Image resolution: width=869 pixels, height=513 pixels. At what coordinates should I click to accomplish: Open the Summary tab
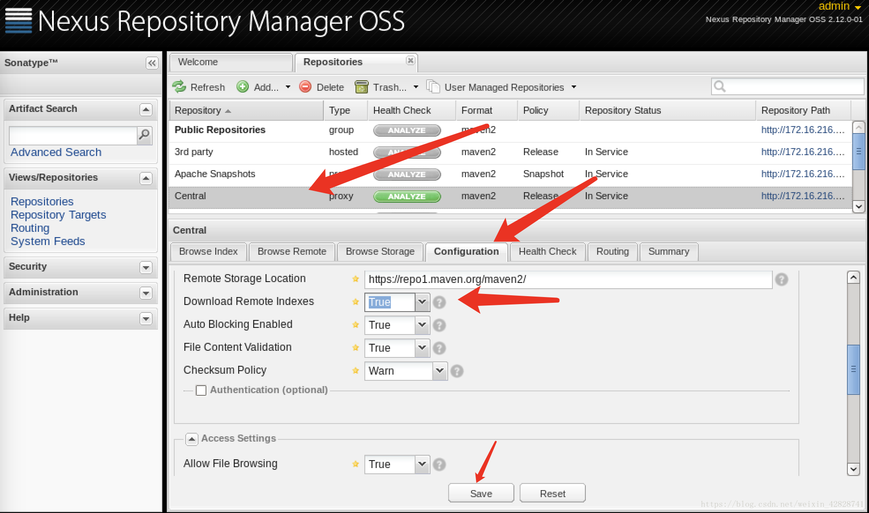tap(669, 252)
